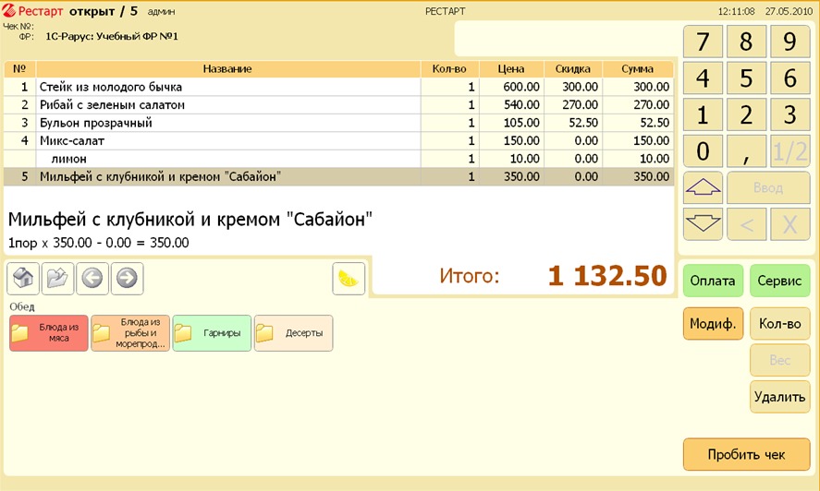Screen dimensions: 820x491
Task: Click the home menu icon
Action: point(23,278)
